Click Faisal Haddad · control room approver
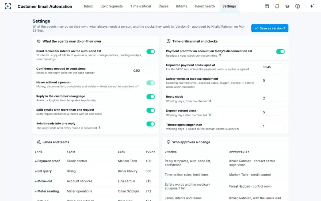Image resolution: width=321 pixels, height=201 pixels. [250, 186]
